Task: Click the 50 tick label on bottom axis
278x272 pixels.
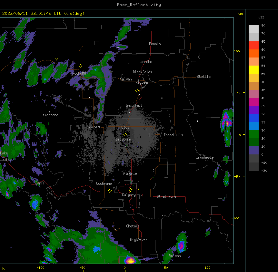Action: tap(166, 267)
